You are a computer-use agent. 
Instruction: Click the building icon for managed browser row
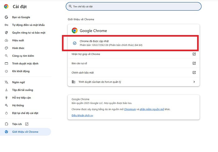(73, 82)
